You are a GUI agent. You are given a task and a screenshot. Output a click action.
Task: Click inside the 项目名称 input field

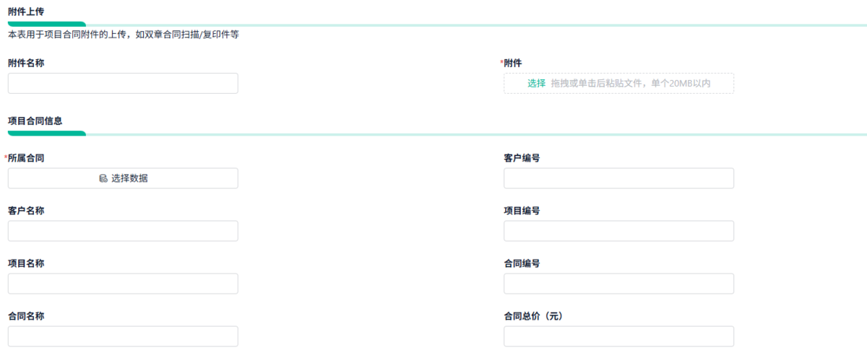(x=123, y=284)
